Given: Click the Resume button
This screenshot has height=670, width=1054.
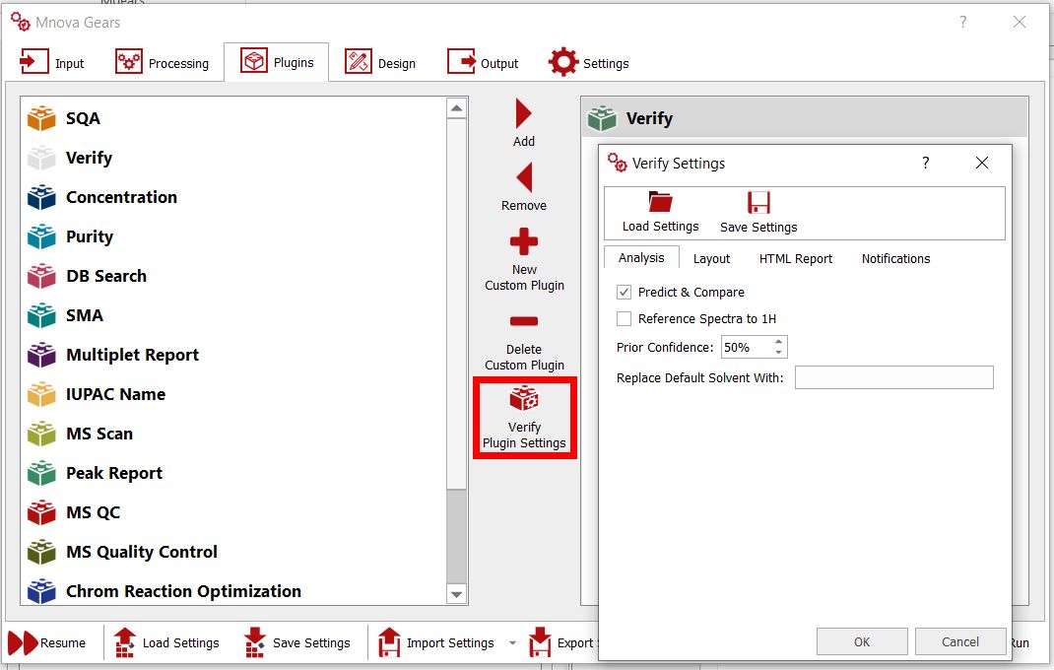Looking at the screenshot, I should coord(47,642).
